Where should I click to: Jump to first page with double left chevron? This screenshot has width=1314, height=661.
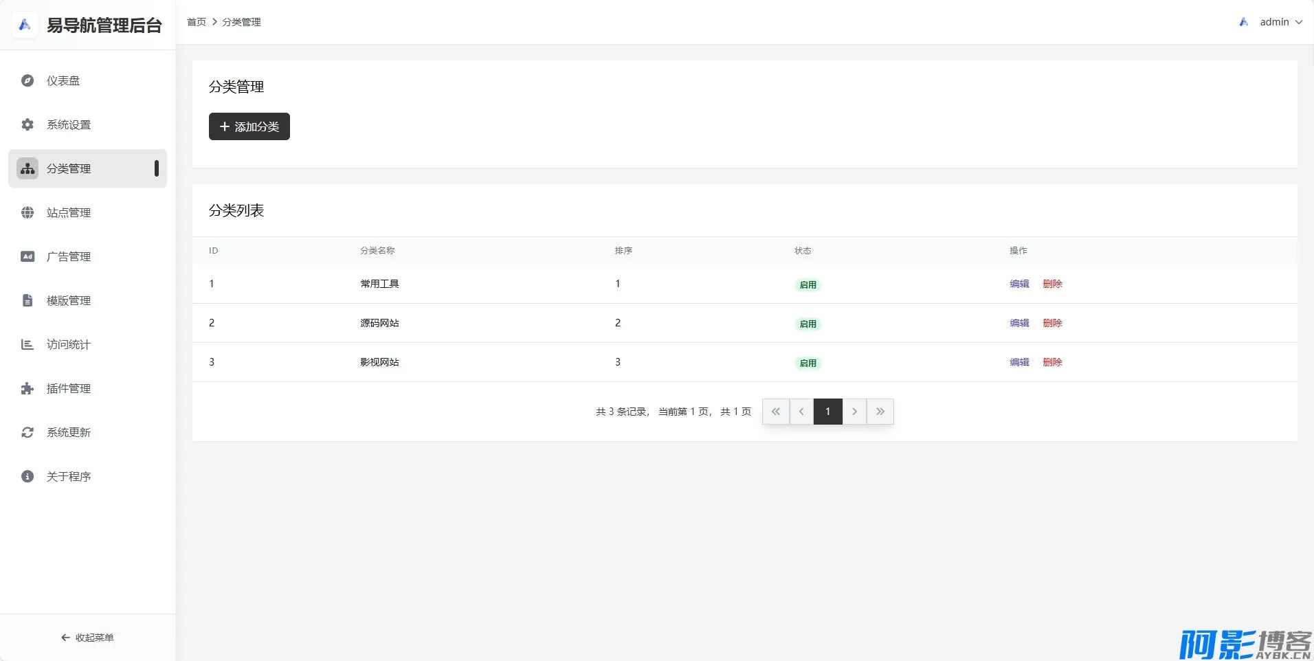click(776, 412)
